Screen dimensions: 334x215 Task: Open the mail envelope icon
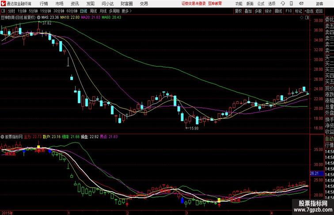(301, 4)
